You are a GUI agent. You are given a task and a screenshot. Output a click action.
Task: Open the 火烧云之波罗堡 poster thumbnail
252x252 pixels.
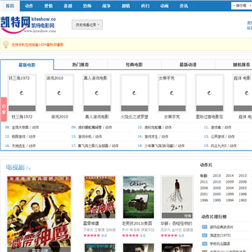click(134, 93)
